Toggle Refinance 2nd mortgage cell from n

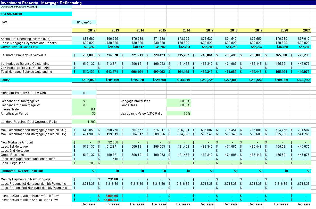tap(84, 105)
